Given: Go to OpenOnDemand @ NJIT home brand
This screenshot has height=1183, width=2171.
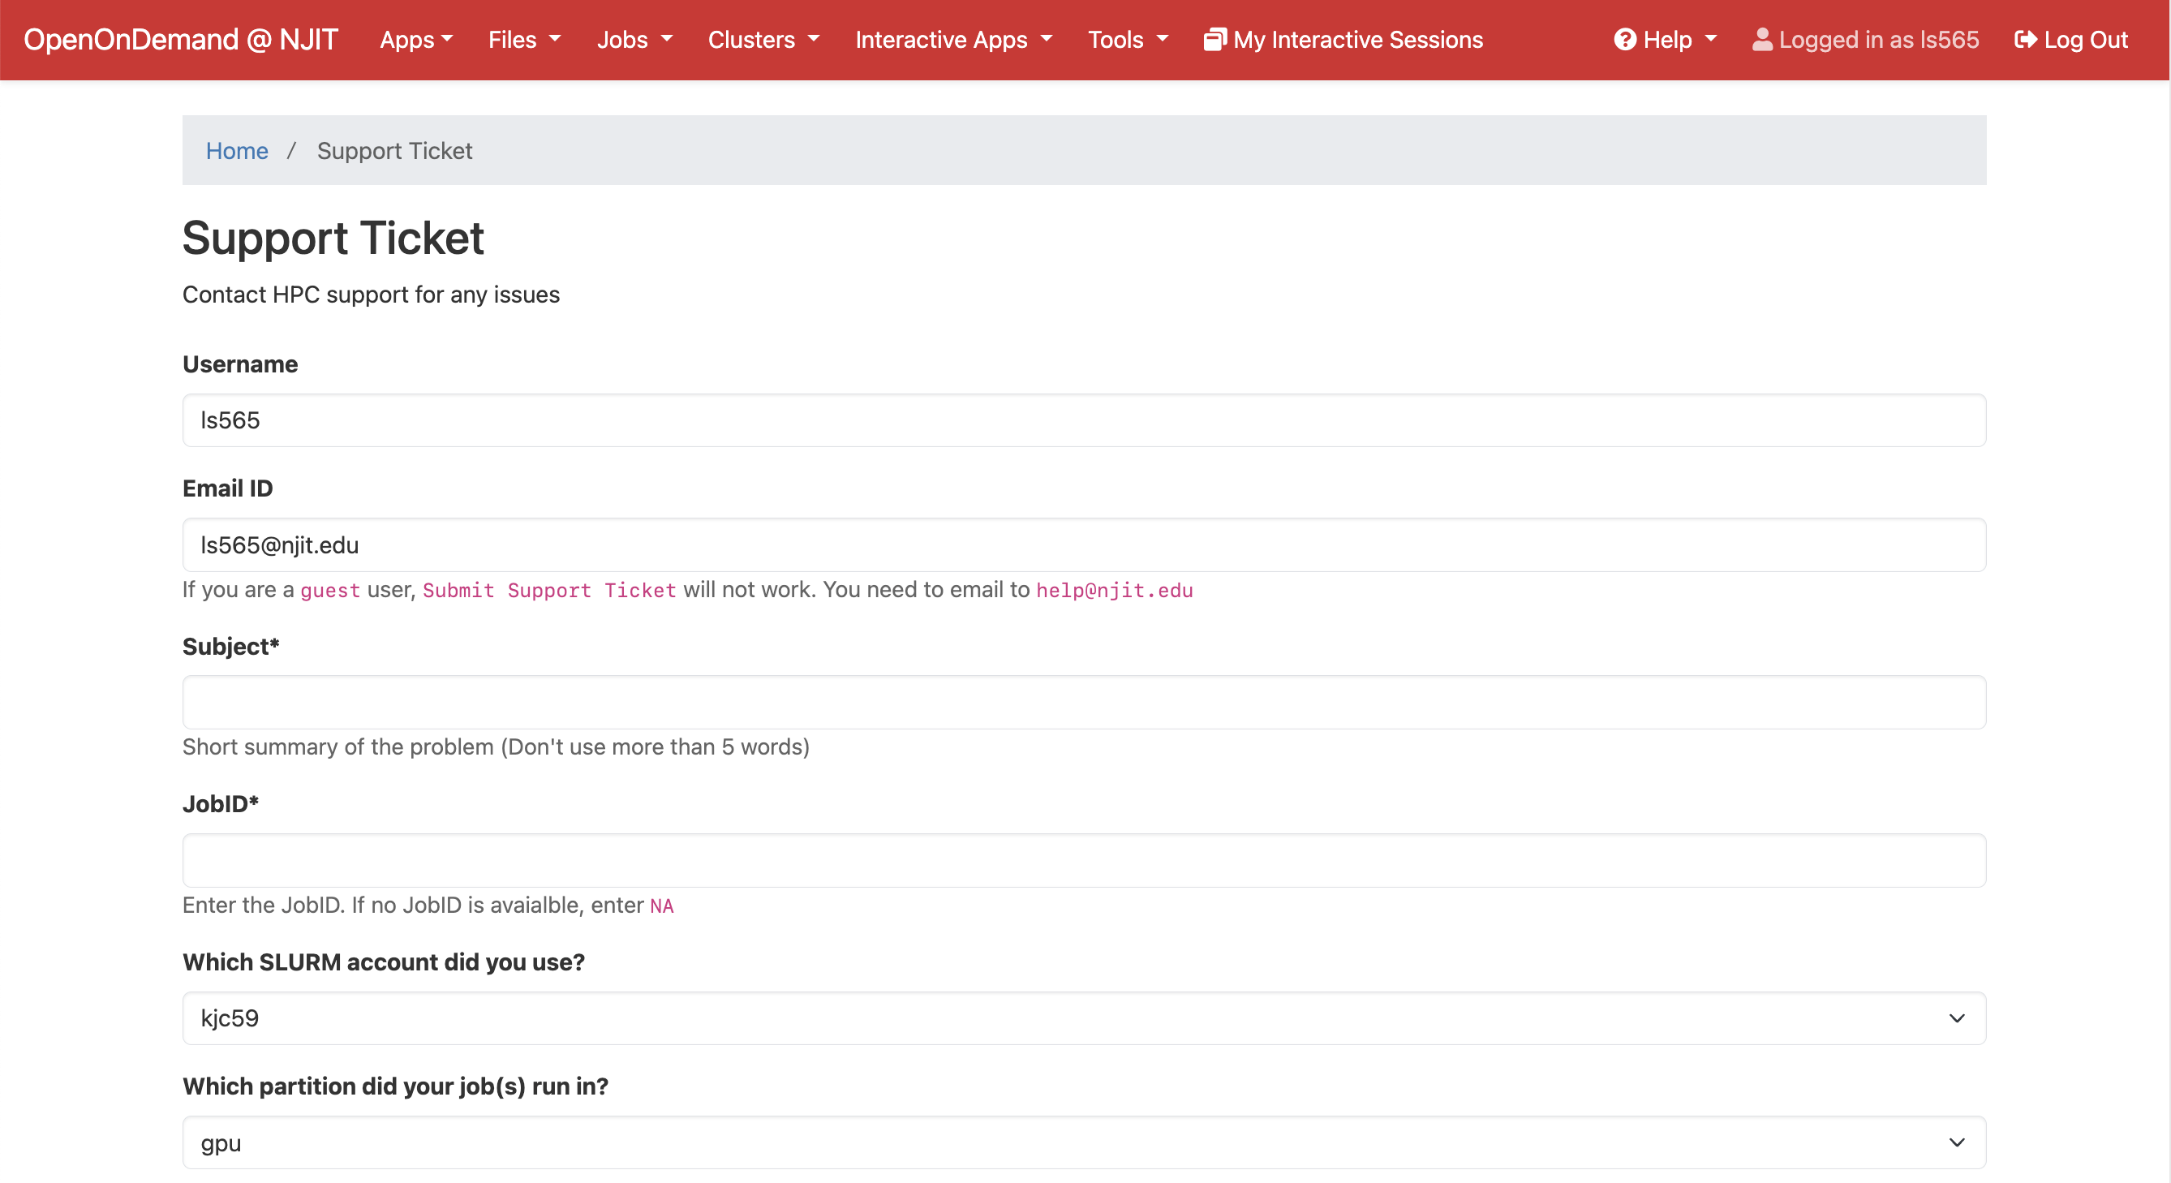Looking at the screenshot, I should [x=181, y=40].
